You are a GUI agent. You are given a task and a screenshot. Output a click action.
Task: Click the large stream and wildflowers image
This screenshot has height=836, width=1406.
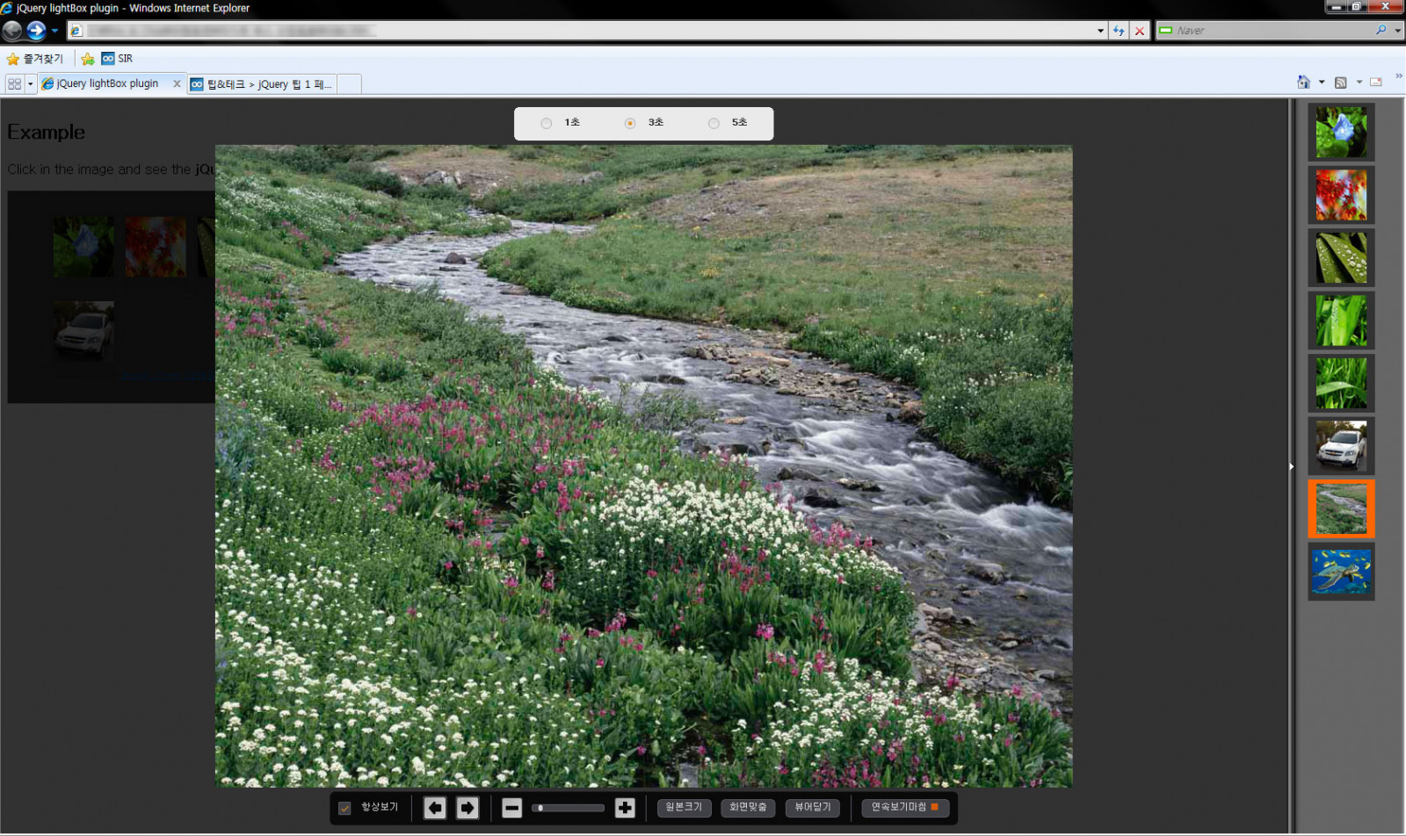643,466
